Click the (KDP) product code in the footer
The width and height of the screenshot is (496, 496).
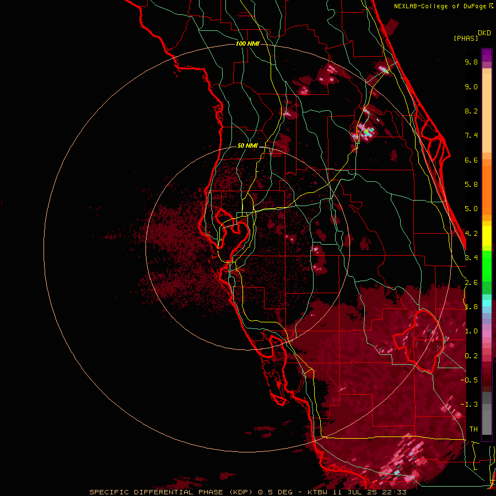[x=241, y=492]
